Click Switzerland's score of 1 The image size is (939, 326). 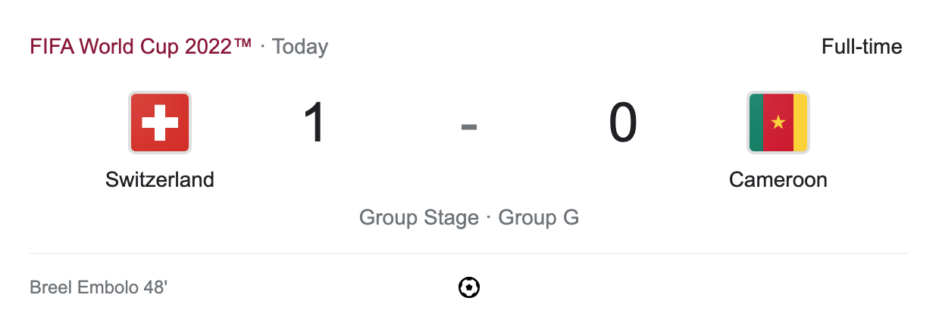[x=315, y=123]
